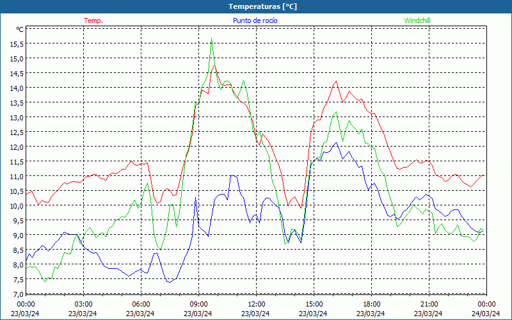
Task: Click the '12:00' time axis label
Action: coord(256,305)
